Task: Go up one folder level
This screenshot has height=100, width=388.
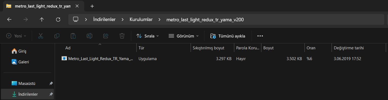Action: [41, 19]
